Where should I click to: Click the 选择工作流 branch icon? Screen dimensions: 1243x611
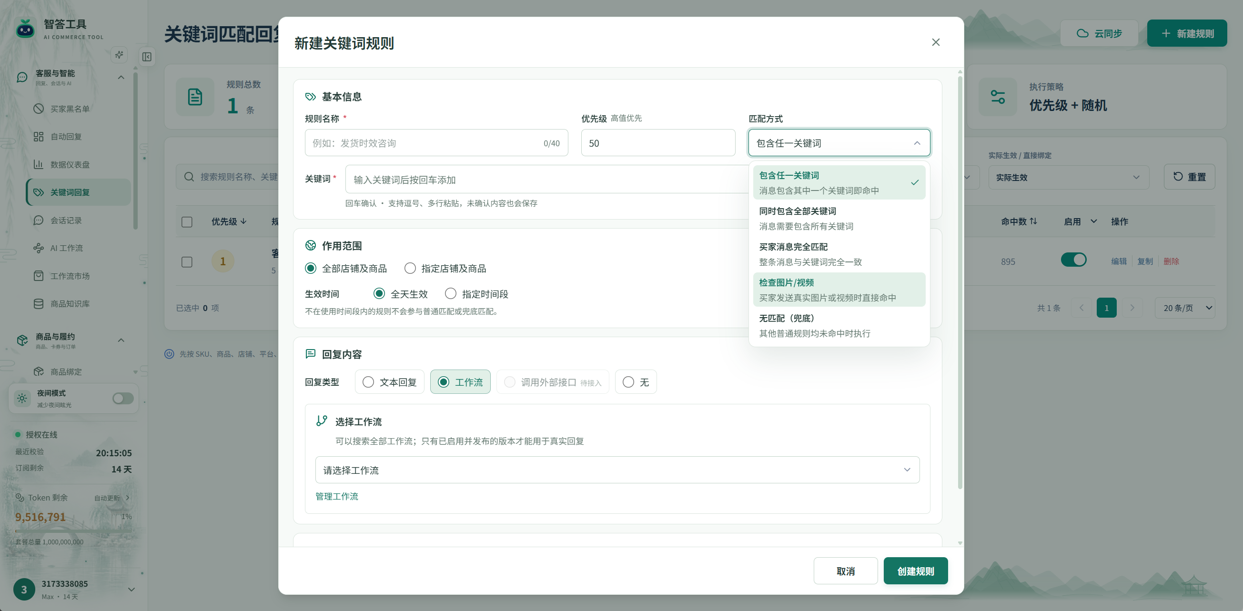pyautogui.click(x=322, y=421)
